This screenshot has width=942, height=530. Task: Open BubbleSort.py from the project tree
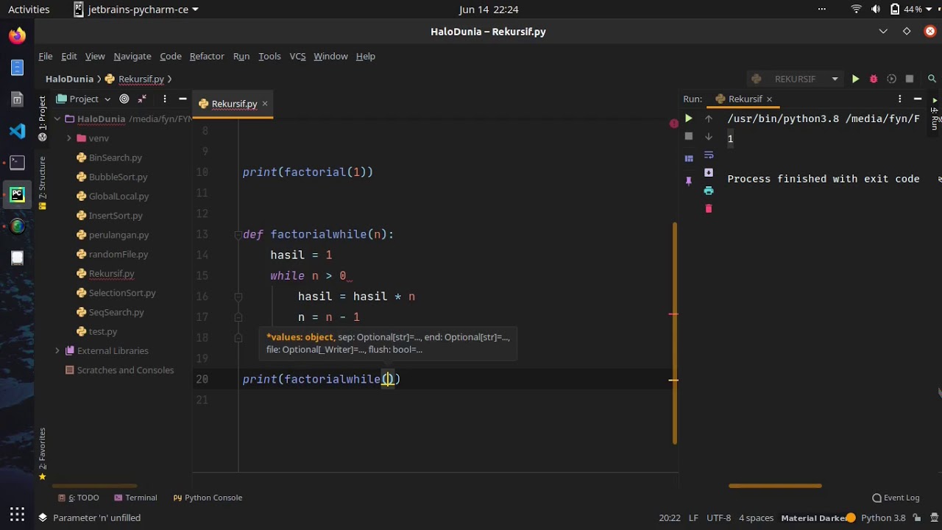pos(118,177)
